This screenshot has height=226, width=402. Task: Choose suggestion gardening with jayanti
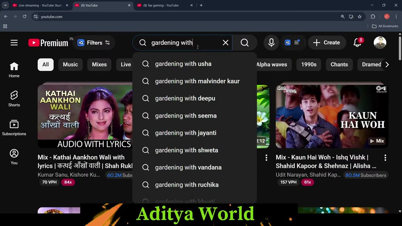click(195, 133)
